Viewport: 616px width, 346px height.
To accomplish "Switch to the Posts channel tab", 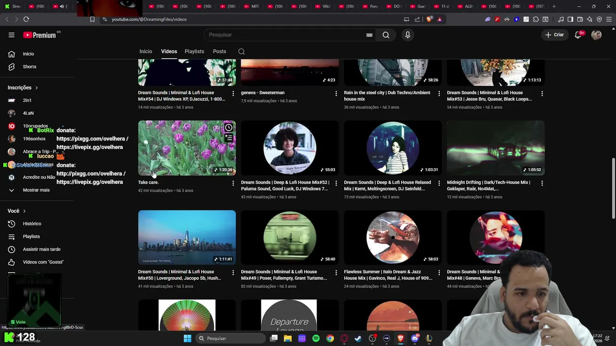I will tap(219, 51).
